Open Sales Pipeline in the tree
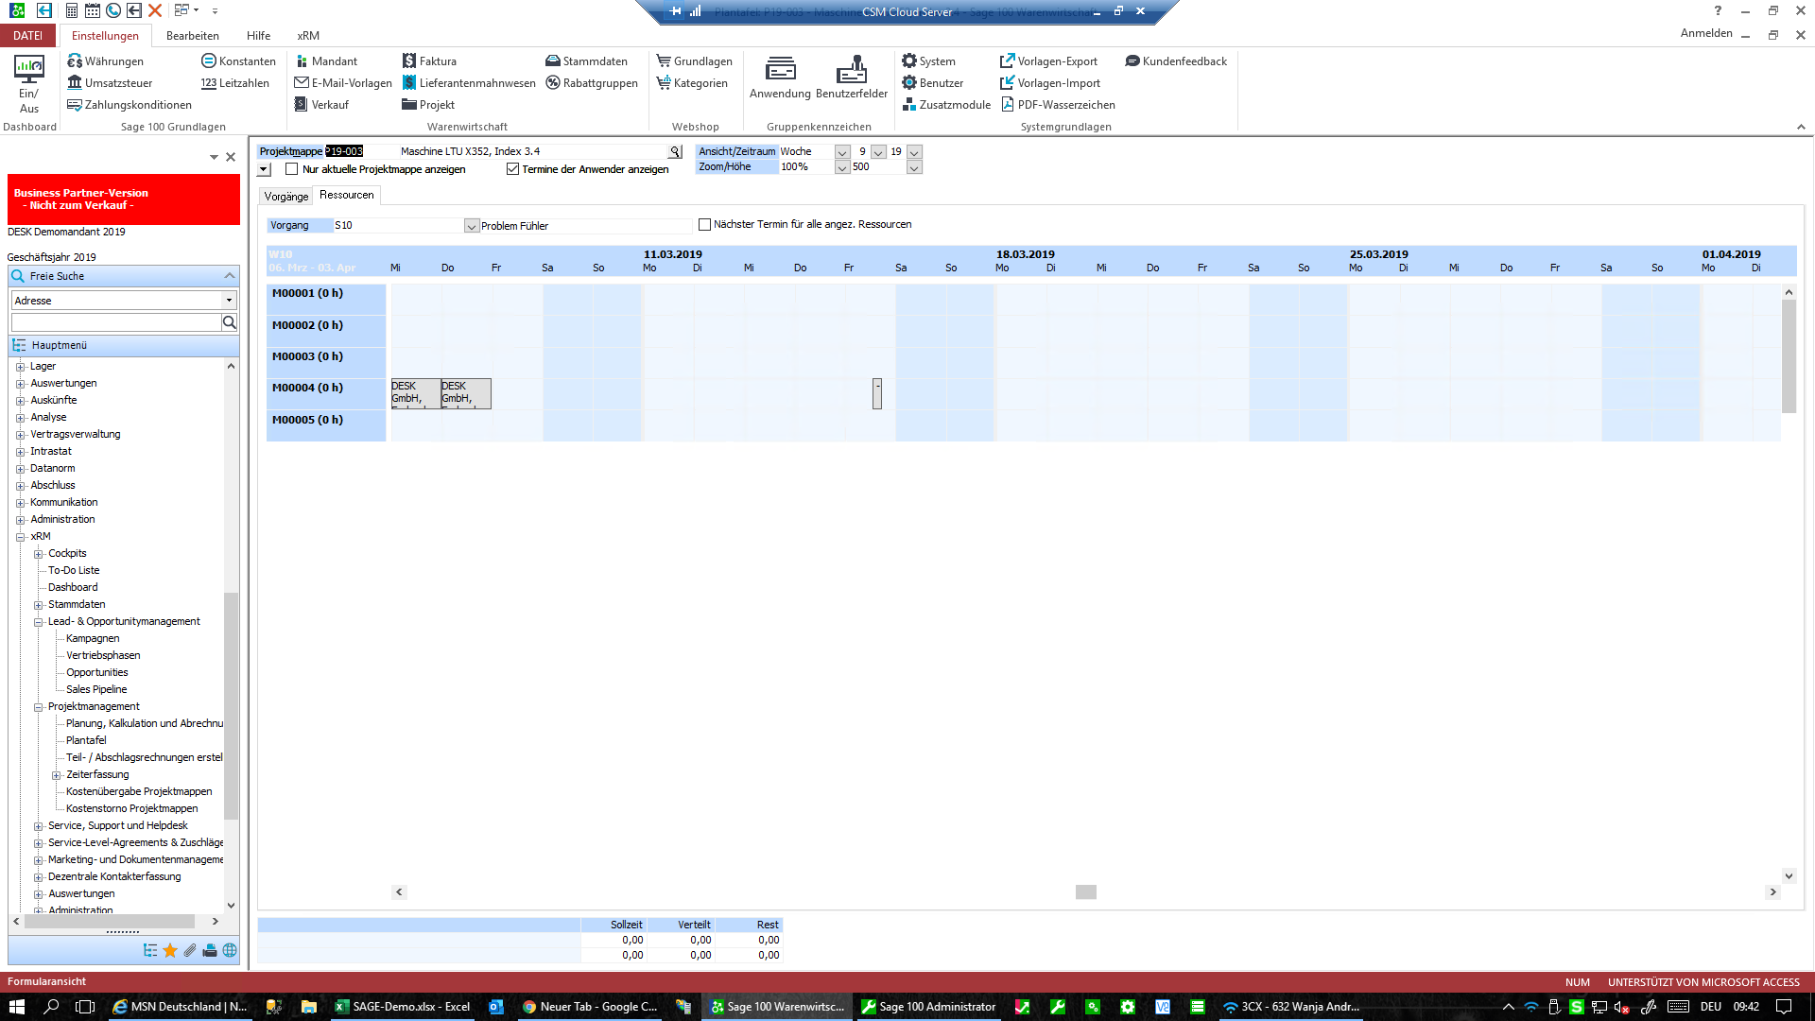1815x1021 pixels. point(96,689)
